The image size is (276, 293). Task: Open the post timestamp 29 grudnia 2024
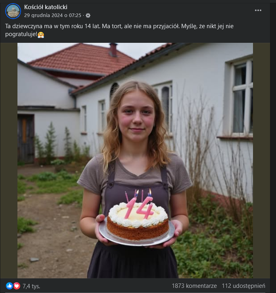[x=53, y=15]
